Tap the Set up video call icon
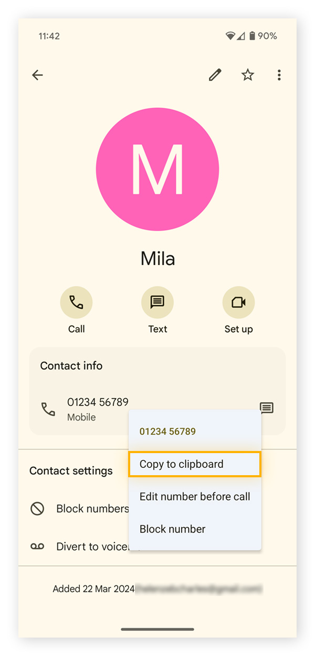 click(239, 302)
